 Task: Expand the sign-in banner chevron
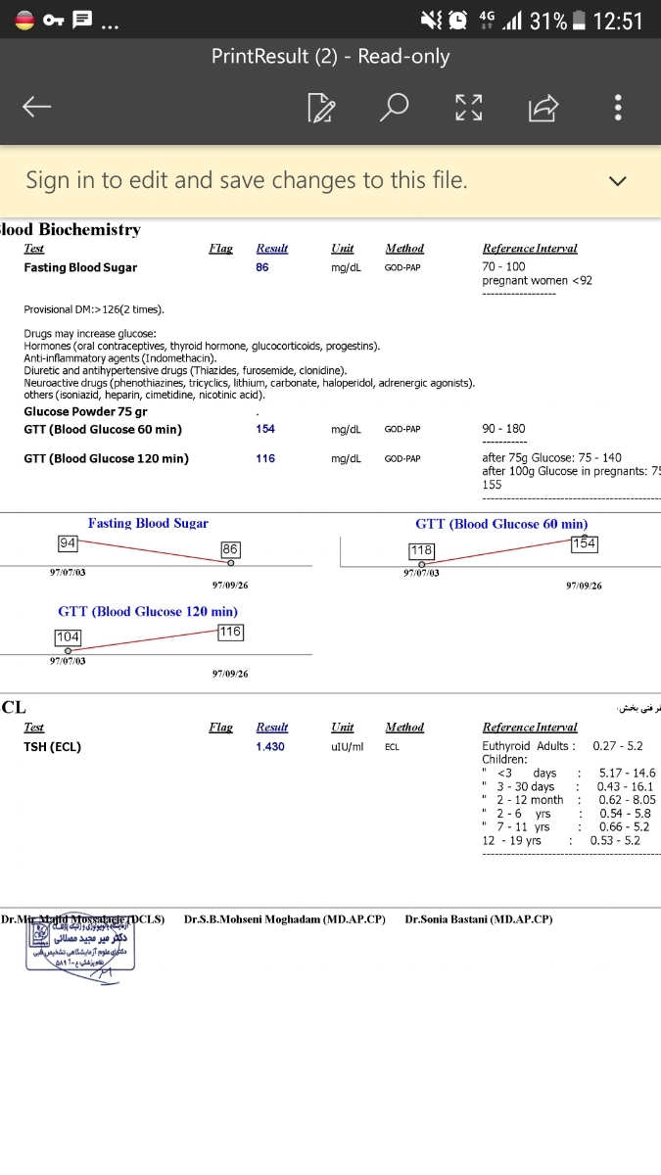tap(617, 180)
